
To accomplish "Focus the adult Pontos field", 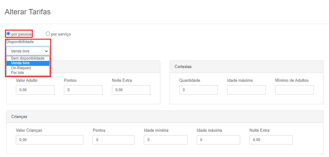I will 83,90.
